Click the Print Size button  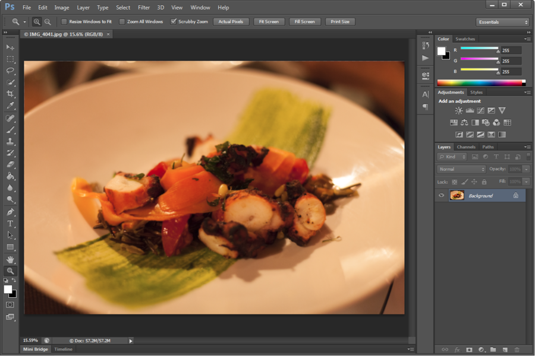point(340,22)
